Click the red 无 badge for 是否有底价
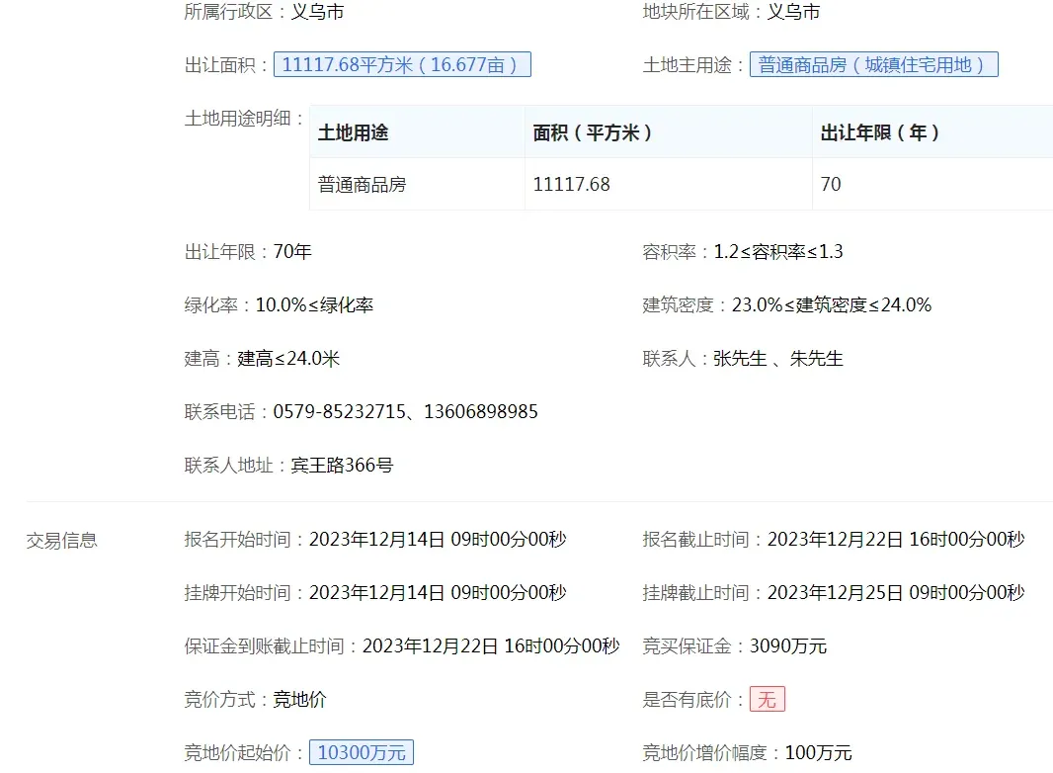This screenshot has height=773, width=1053. click(x=767, y=700)
